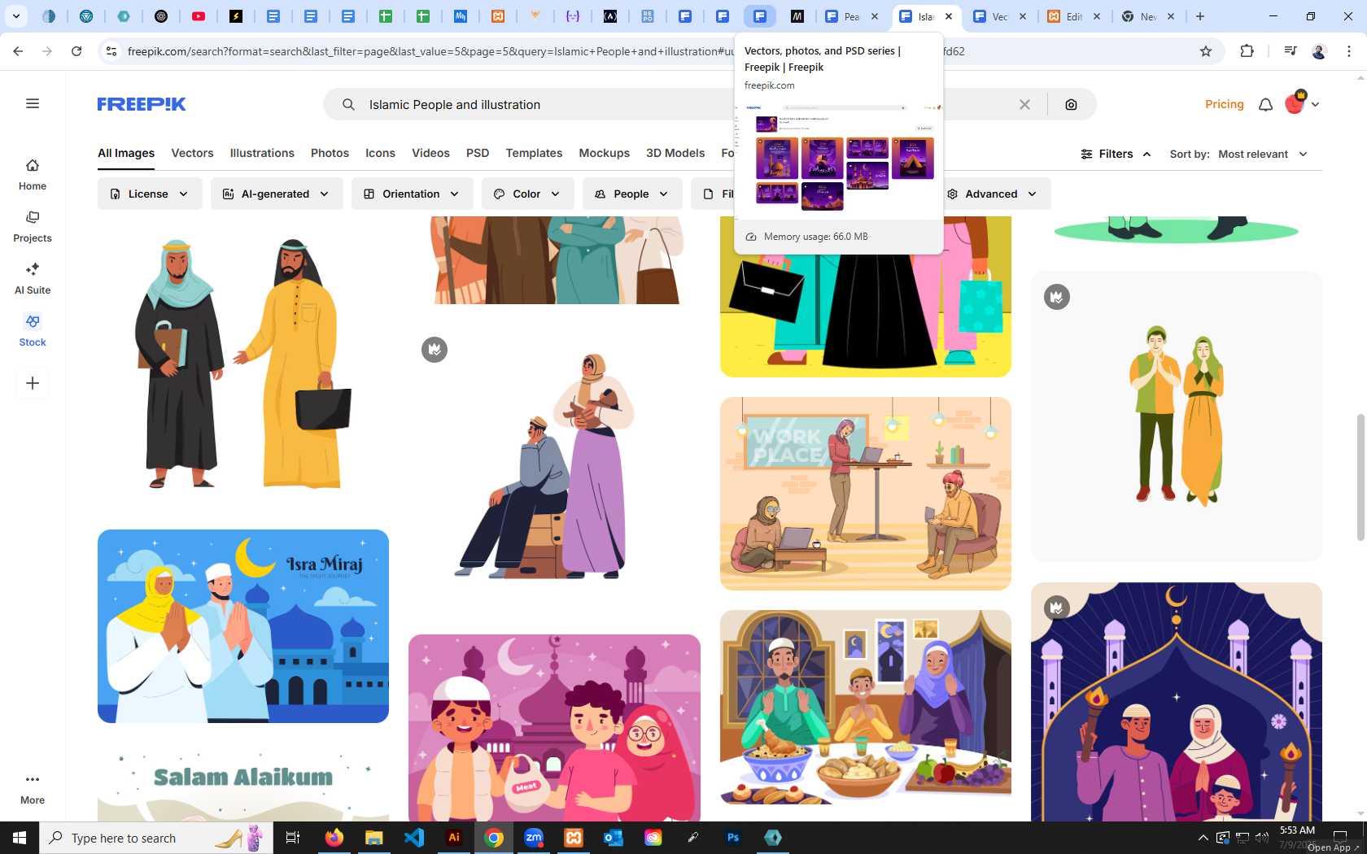Screen dimensions: 1367x854
Task: Open media control icon in Chrome toolbar
Action: (x=1291, y=51)
